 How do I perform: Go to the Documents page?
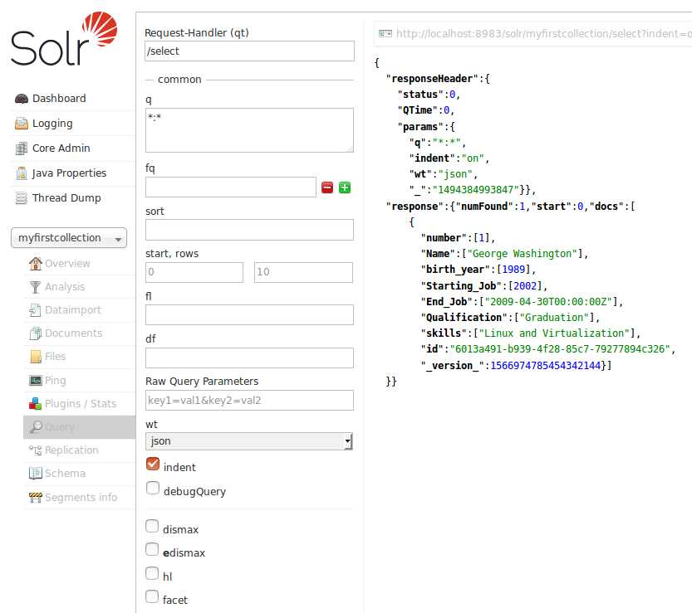point(74,333)
